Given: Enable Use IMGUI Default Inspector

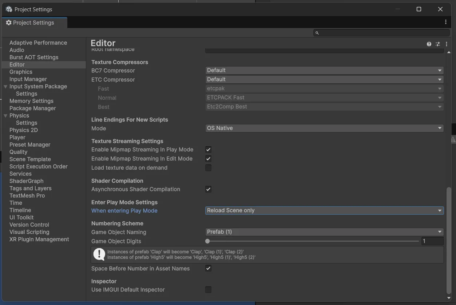Looking at the screenshot, I should [x=208, y=290].
